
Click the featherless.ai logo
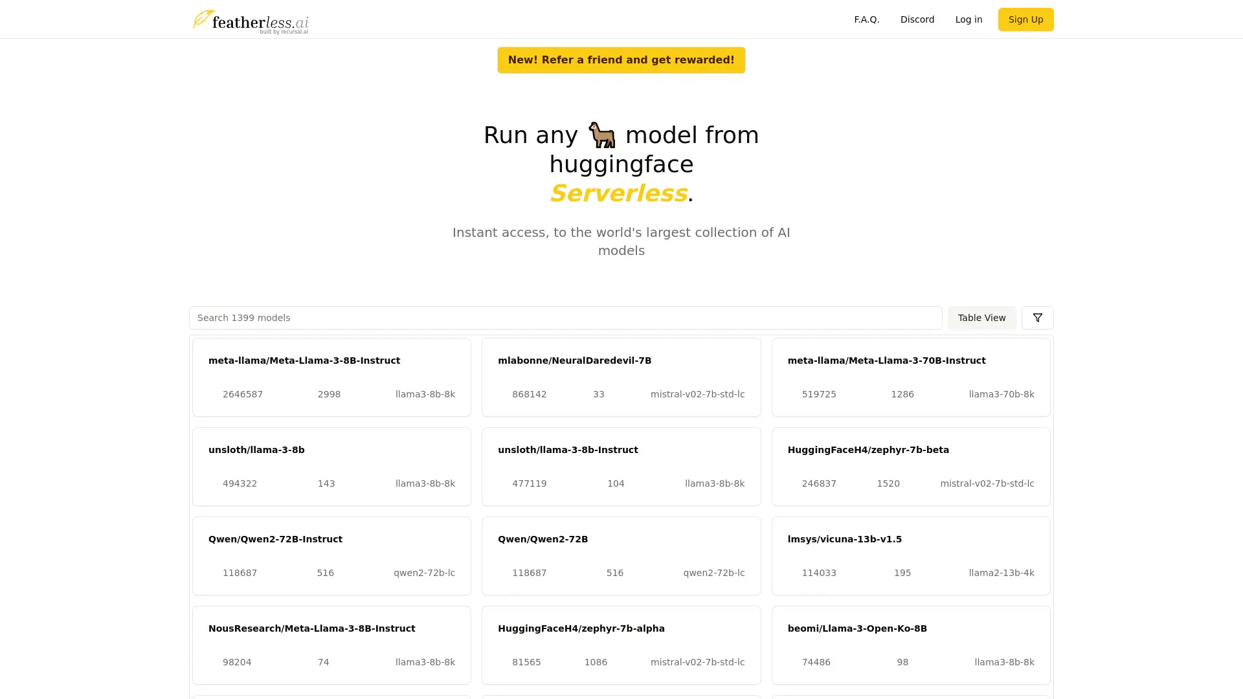point(251,21)
